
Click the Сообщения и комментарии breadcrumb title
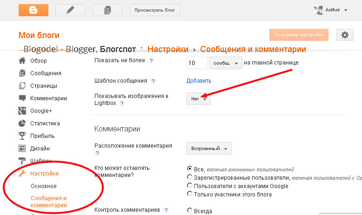click(x=253, y=49)
